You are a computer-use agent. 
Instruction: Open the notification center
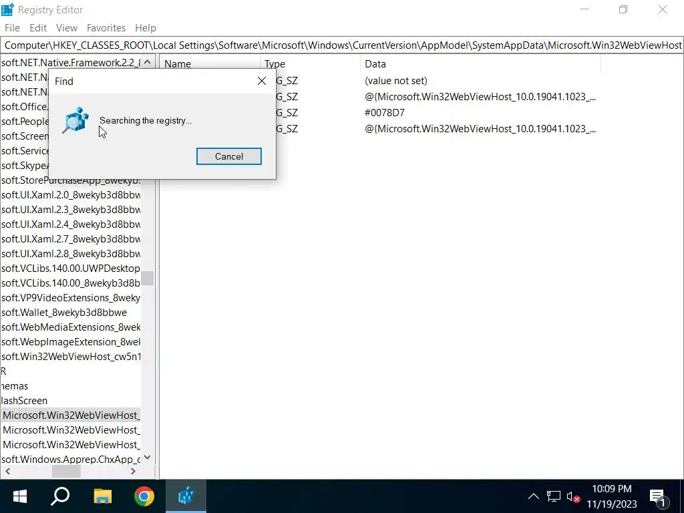659,496
